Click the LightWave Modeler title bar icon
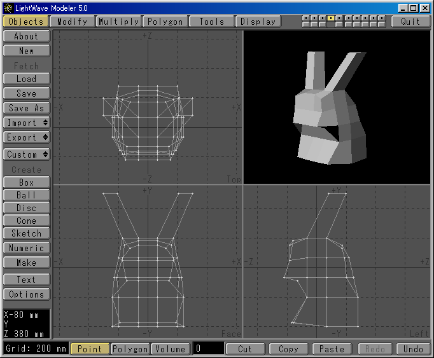 (8, 8)
